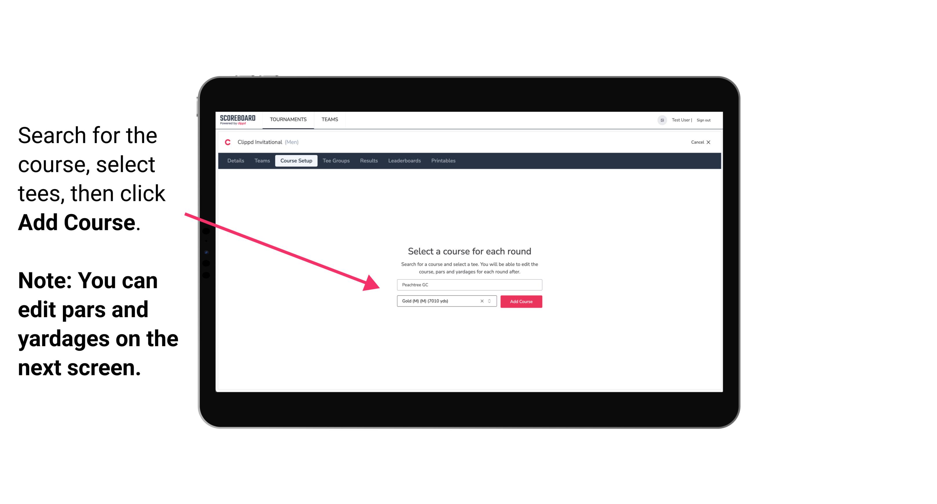Click the Test User account icon
Screen dimensions: 937x504
coord(660,120)
